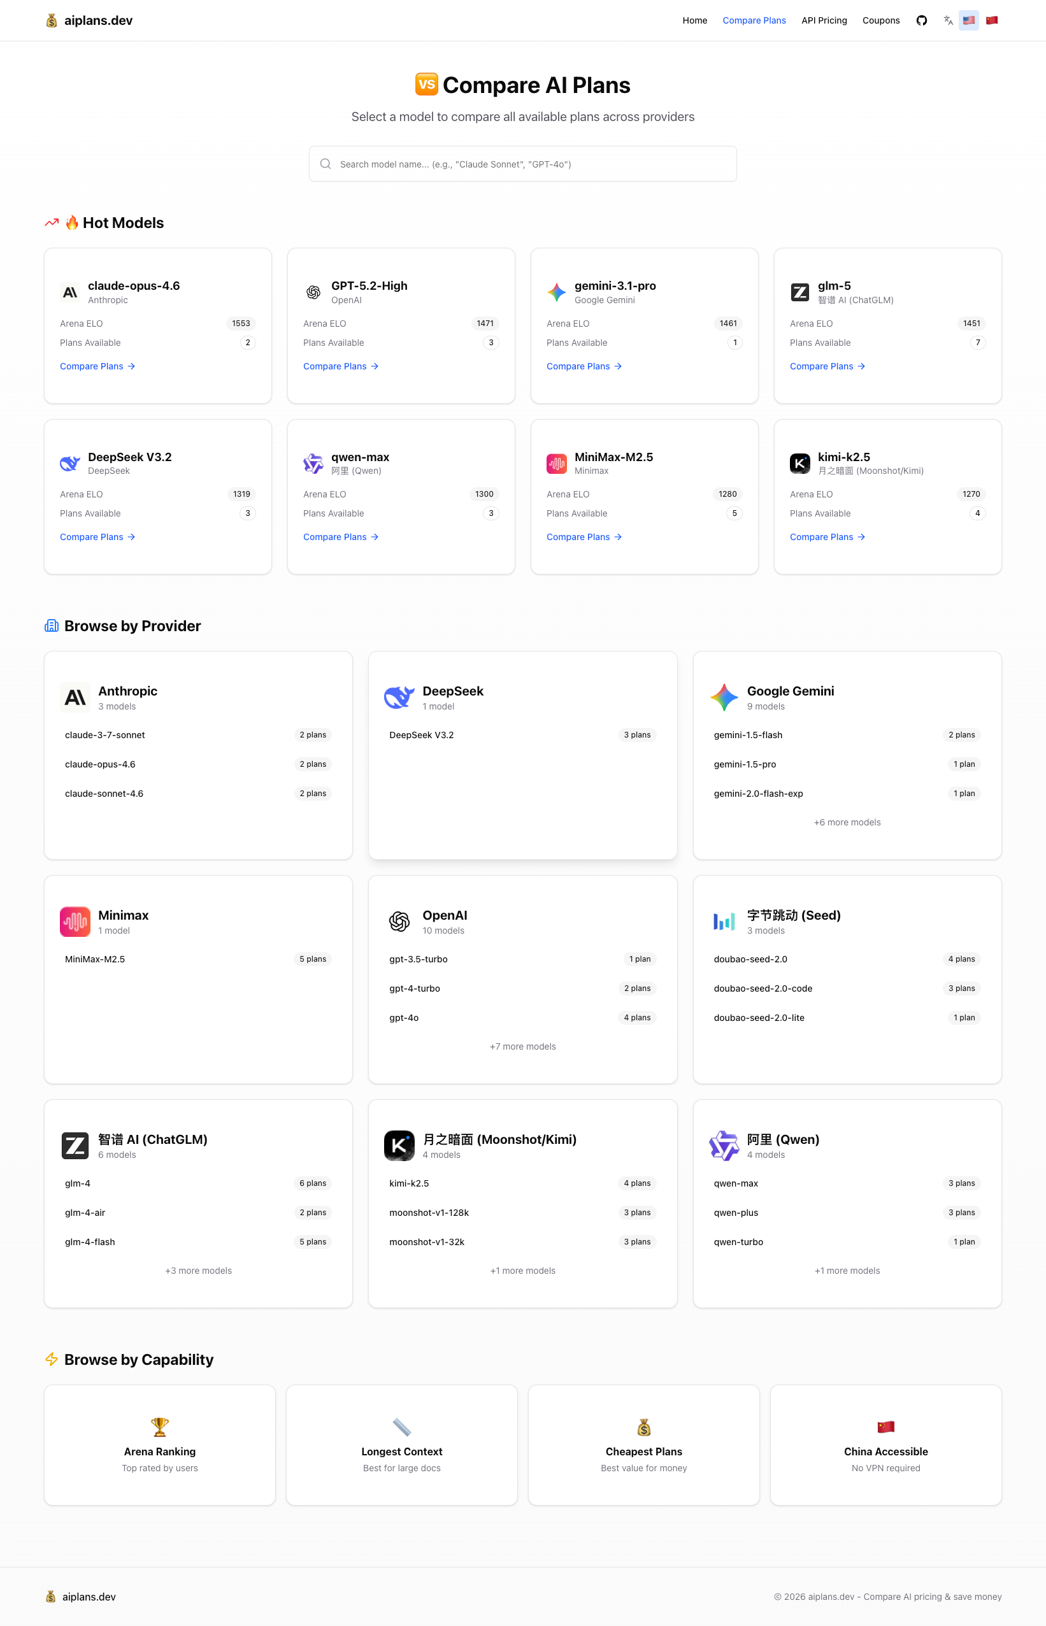Open the language translate icon
The image size is (1046, 1626).
[947, 20]
